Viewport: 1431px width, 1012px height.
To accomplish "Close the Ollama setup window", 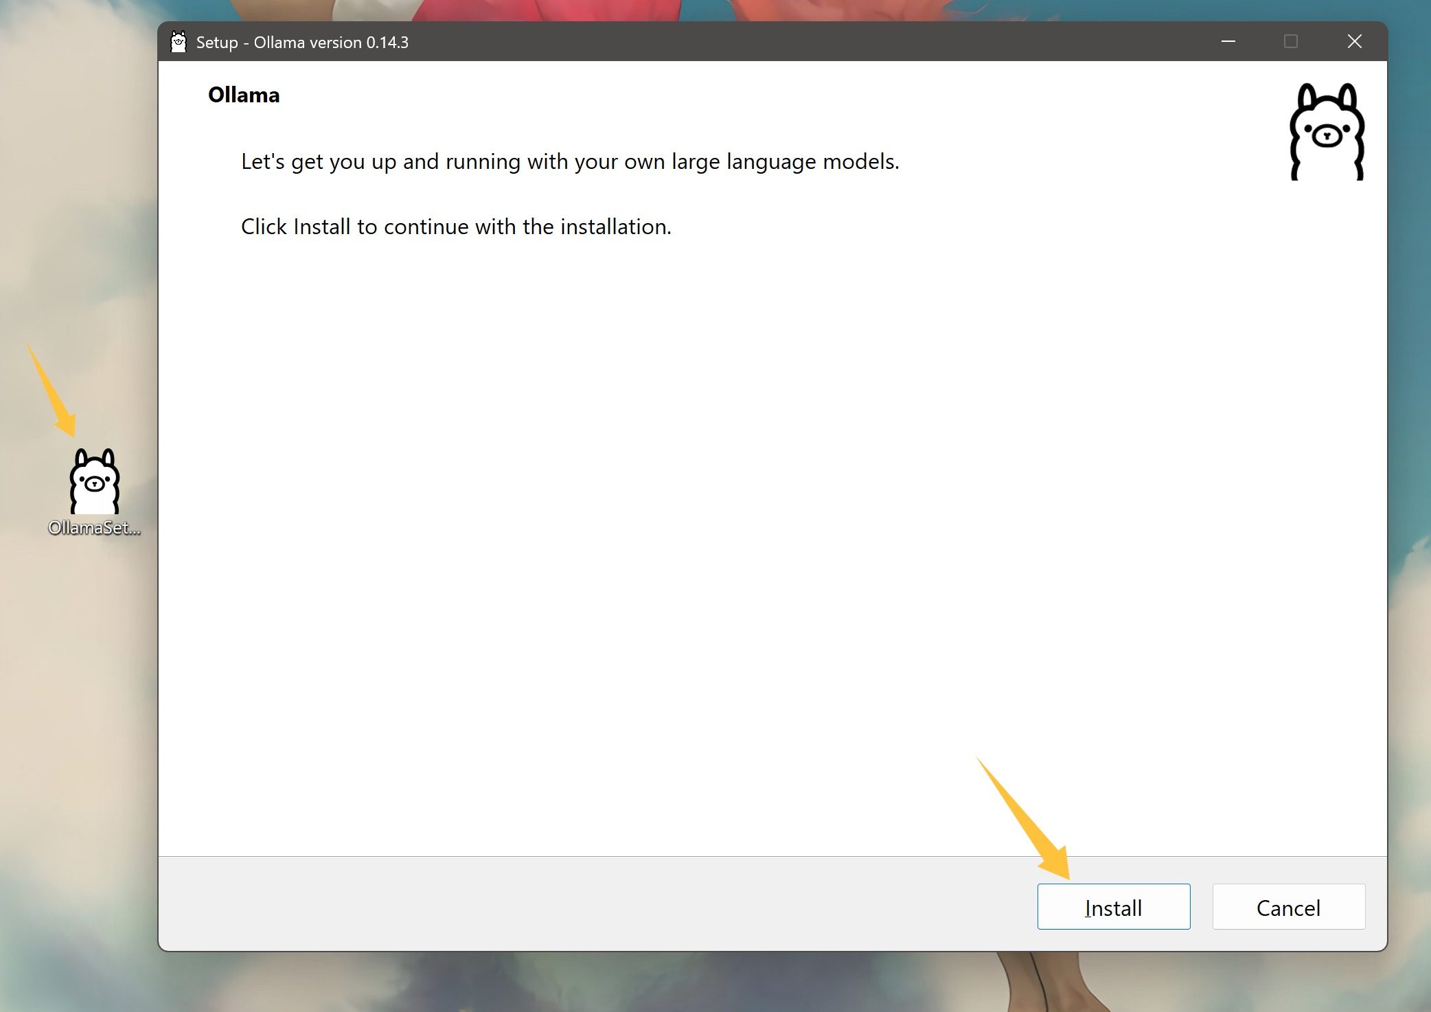I will (1354, 42).
